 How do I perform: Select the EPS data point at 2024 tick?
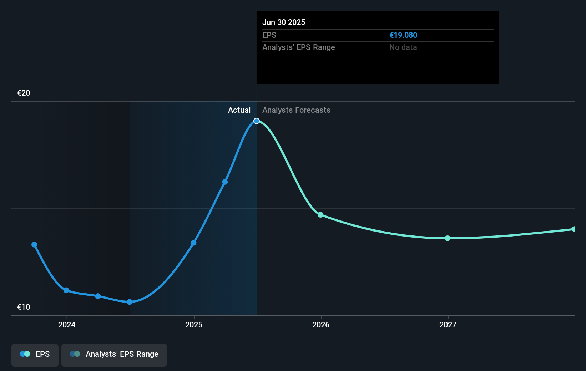[66, 290]
